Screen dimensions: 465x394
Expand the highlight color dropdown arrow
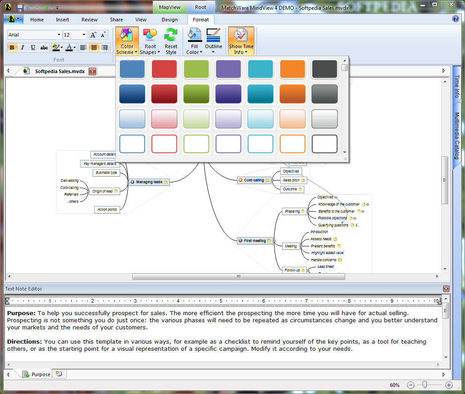pos(61,48)
